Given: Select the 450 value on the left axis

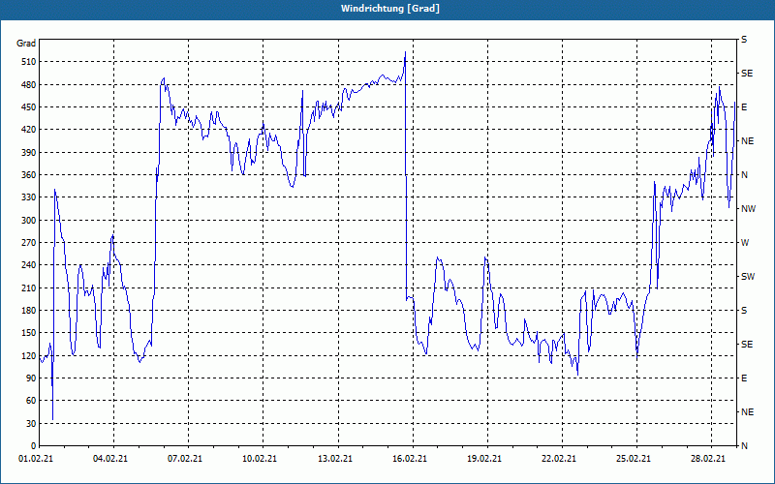Looking at the screenshot, I should coord(28,107).
